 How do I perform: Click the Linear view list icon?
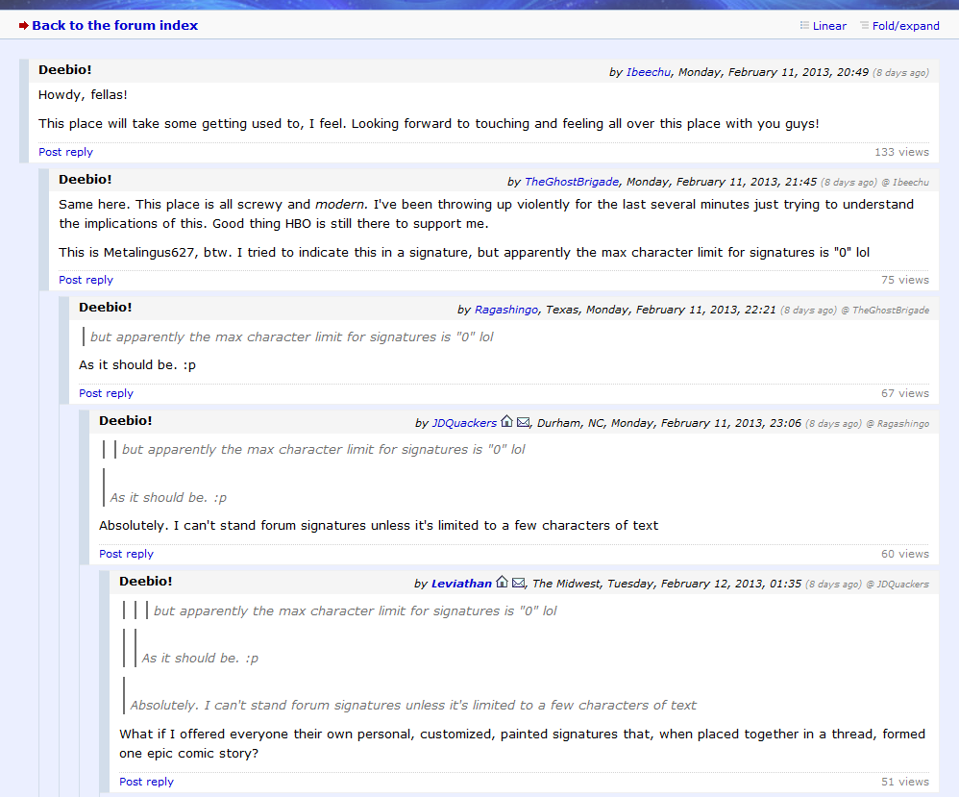pos(804,25)
